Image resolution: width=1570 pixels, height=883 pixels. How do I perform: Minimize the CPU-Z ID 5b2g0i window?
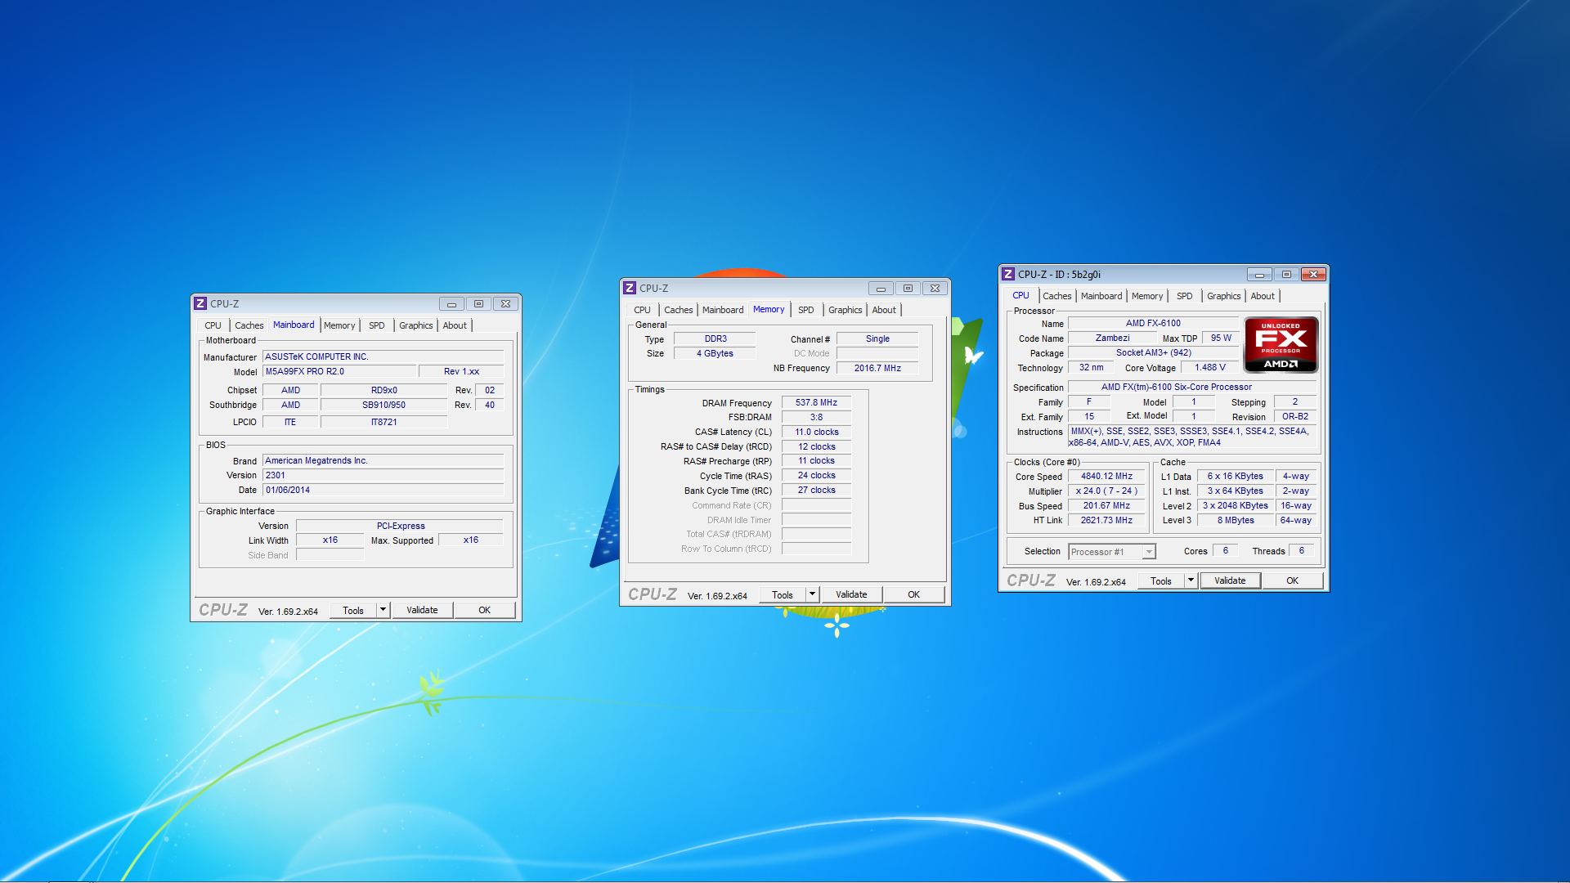1259,274
